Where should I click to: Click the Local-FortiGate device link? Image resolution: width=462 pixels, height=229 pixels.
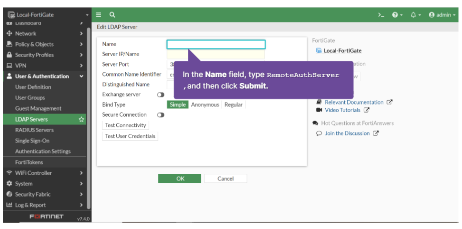click(x=342, y=50)
